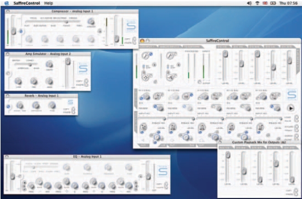
Task: Open the Apple menu
Action: coord(7,3)
